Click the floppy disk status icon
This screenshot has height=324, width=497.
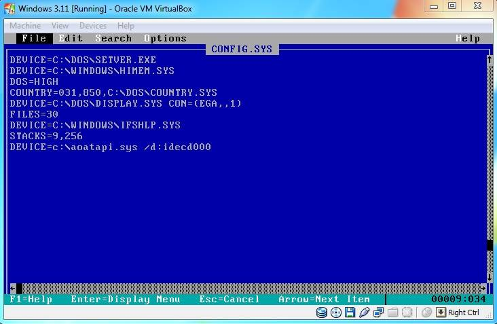pyautogui.click(x=350, y=312)
